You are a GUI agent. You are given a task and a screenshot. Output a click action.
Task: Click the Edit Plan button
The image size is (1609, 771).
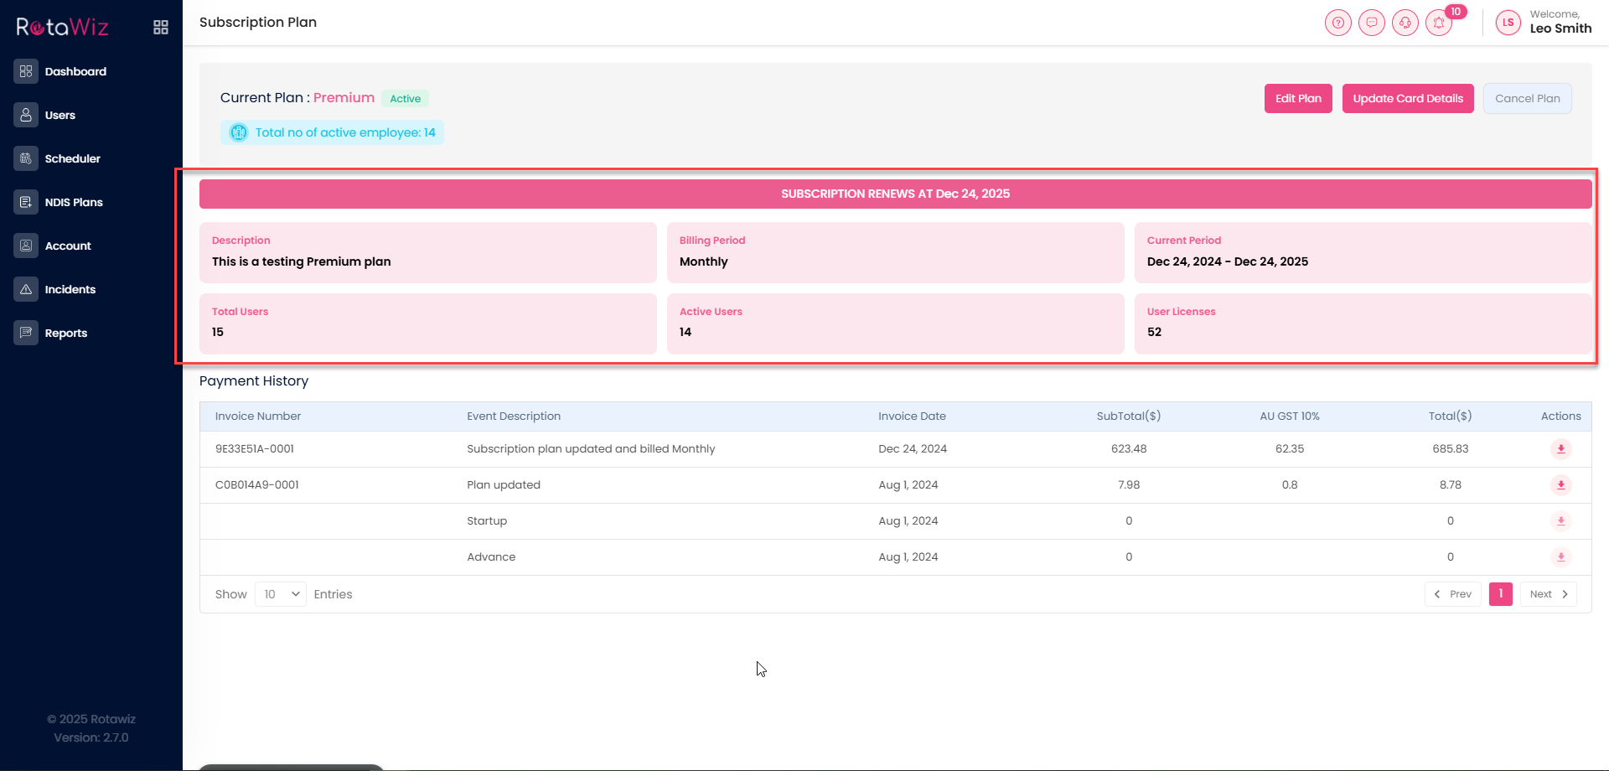click(x=1298, y=99)
